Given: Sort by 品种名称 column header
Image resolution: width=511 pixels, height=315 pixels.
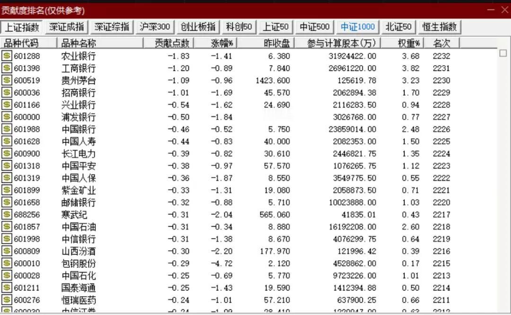Looking at the screenshot, I should point(100,43).
